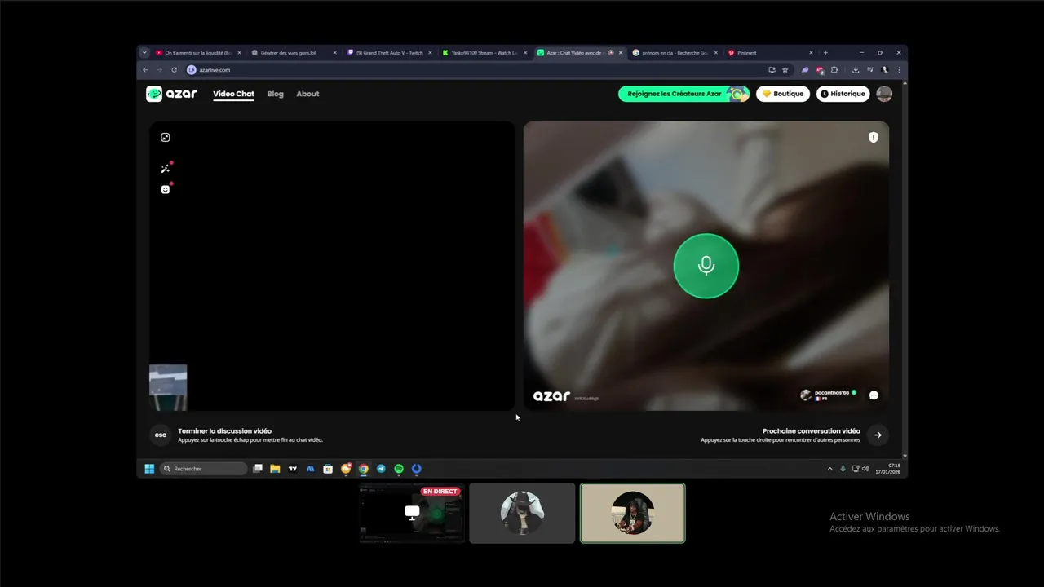The width and height of the screenshot is (1044, 587).
Task: Open the browser downloads icon
Action: (x=856, y=70)
